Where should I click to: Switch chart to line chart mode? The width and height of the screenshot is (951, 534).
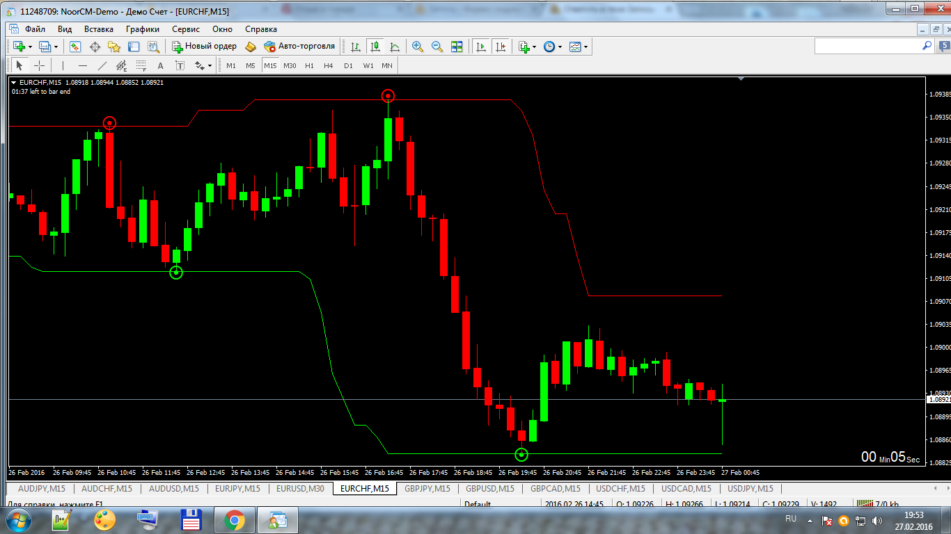(x=395, y=47)
